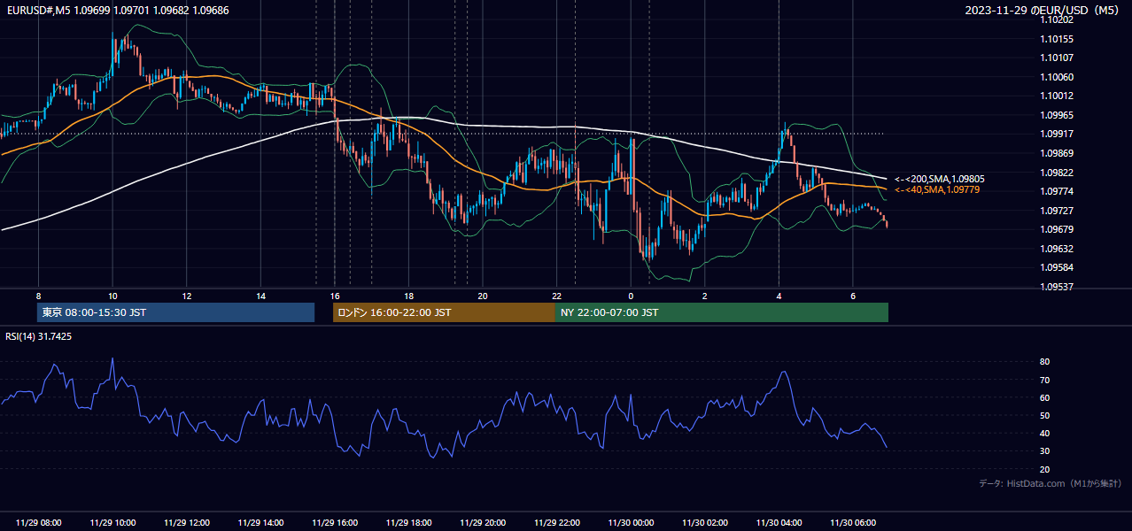Image resolution: width=1132 pixels, height=531 pixels.
Task: Click the 1.10060 price axis label
Action: 1057,77
